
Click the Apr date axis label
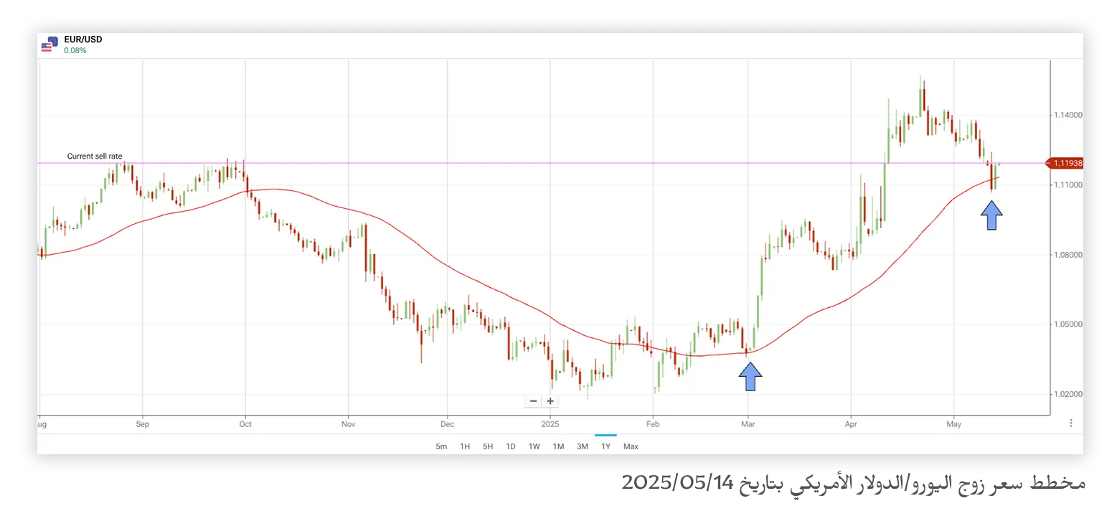[851, 424]
